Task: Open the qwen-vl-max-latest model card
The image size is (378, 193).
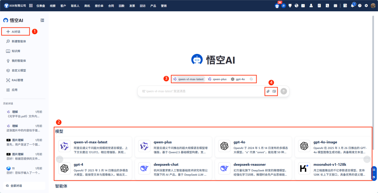Action: [93, 147]
